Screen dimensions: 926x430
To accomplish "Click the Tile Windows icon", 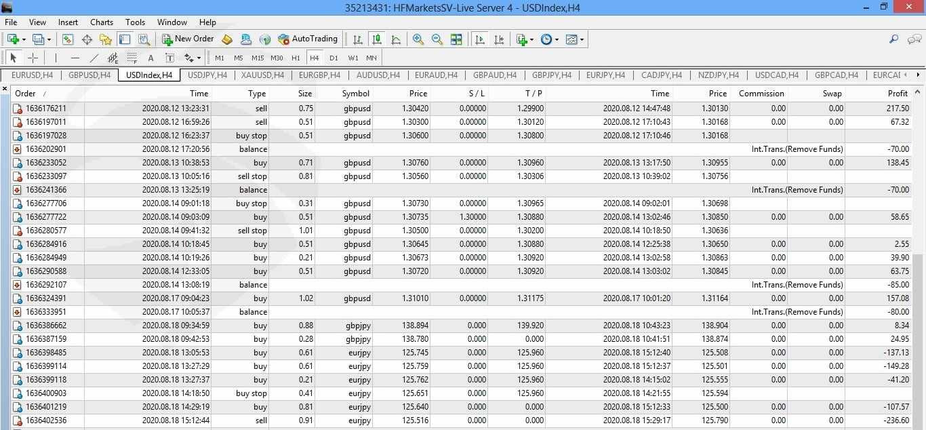I will click(x=456, y=39).
